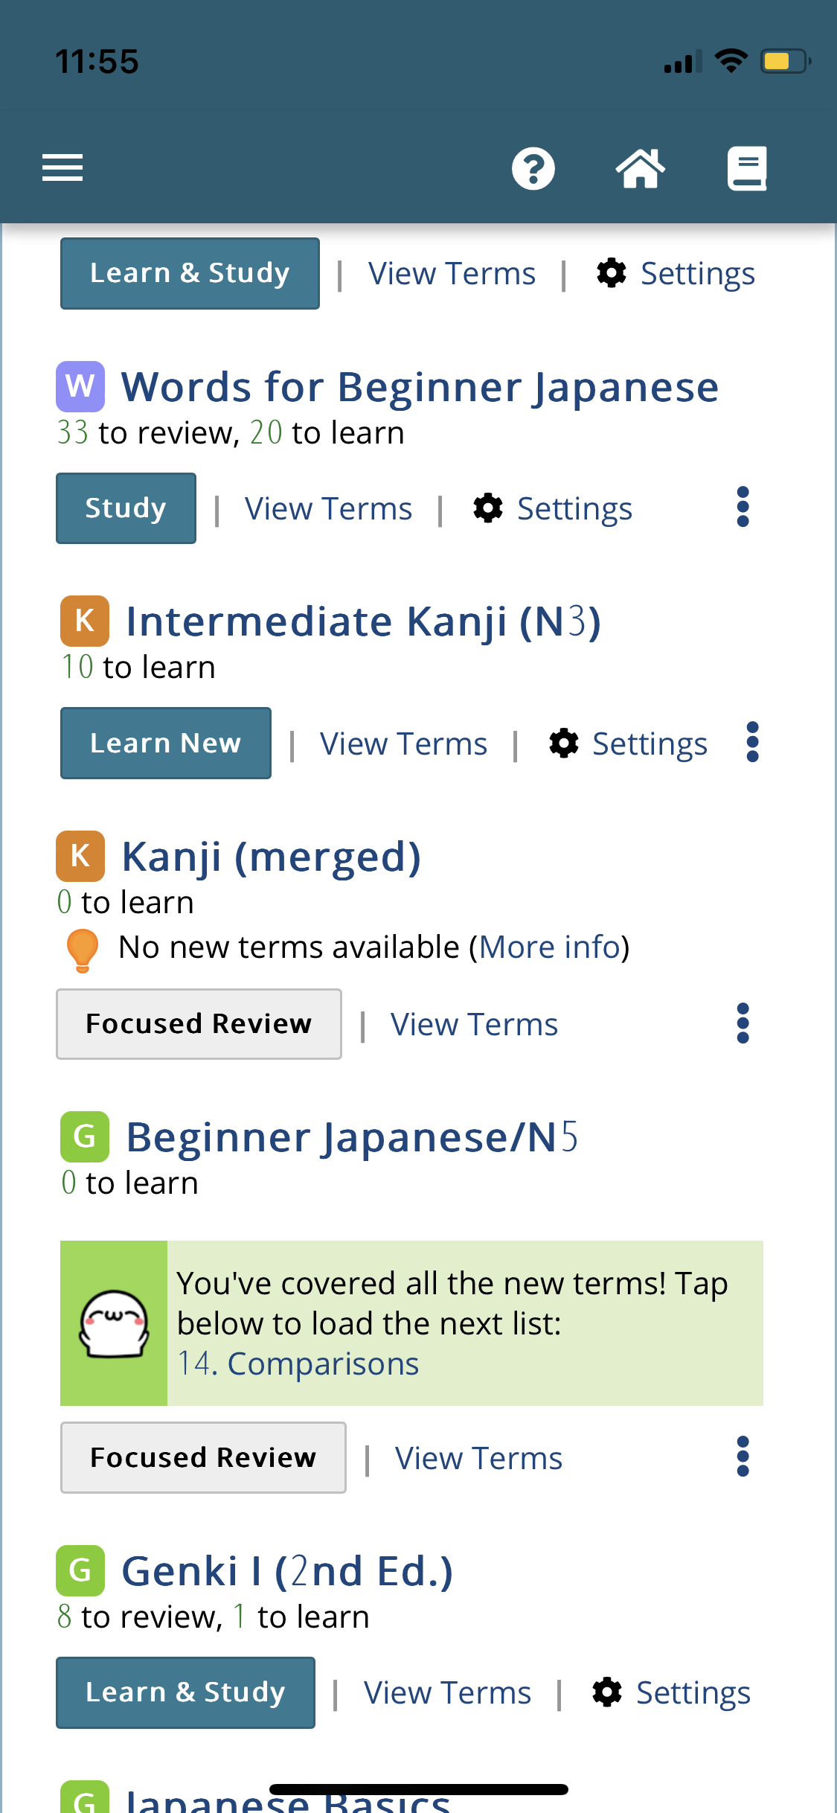The image size is (837, 1813).
Task: View Terms for Beginner Japanese/N5
Action: coord(479,1458)
